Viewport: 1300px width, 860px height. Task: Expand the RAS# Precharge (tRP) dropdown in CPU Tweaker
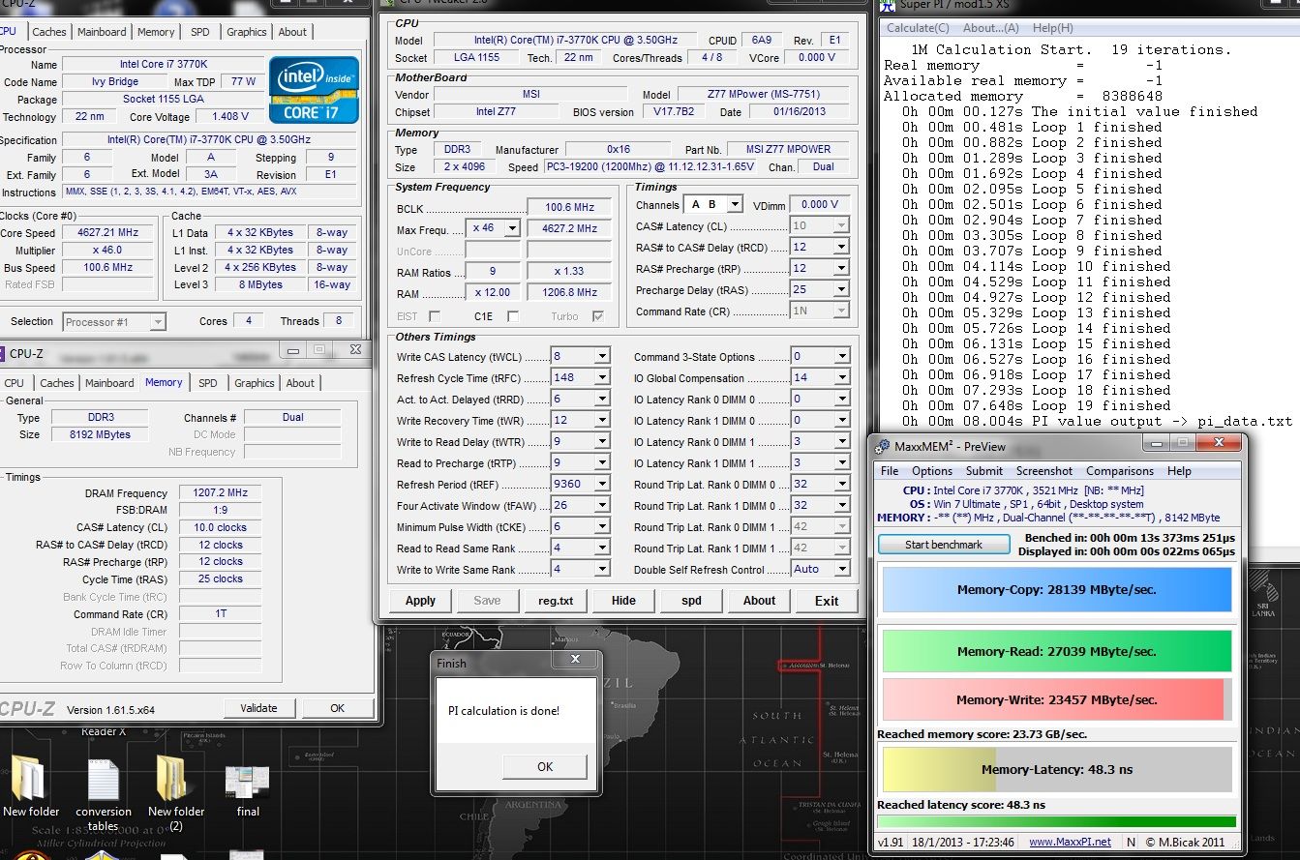(841, 268)
